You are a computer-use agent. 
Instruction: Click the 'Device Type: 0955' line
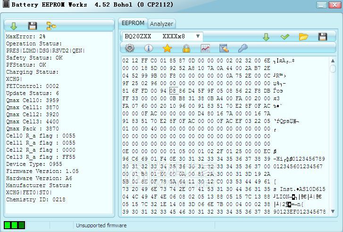coord(34,164)
